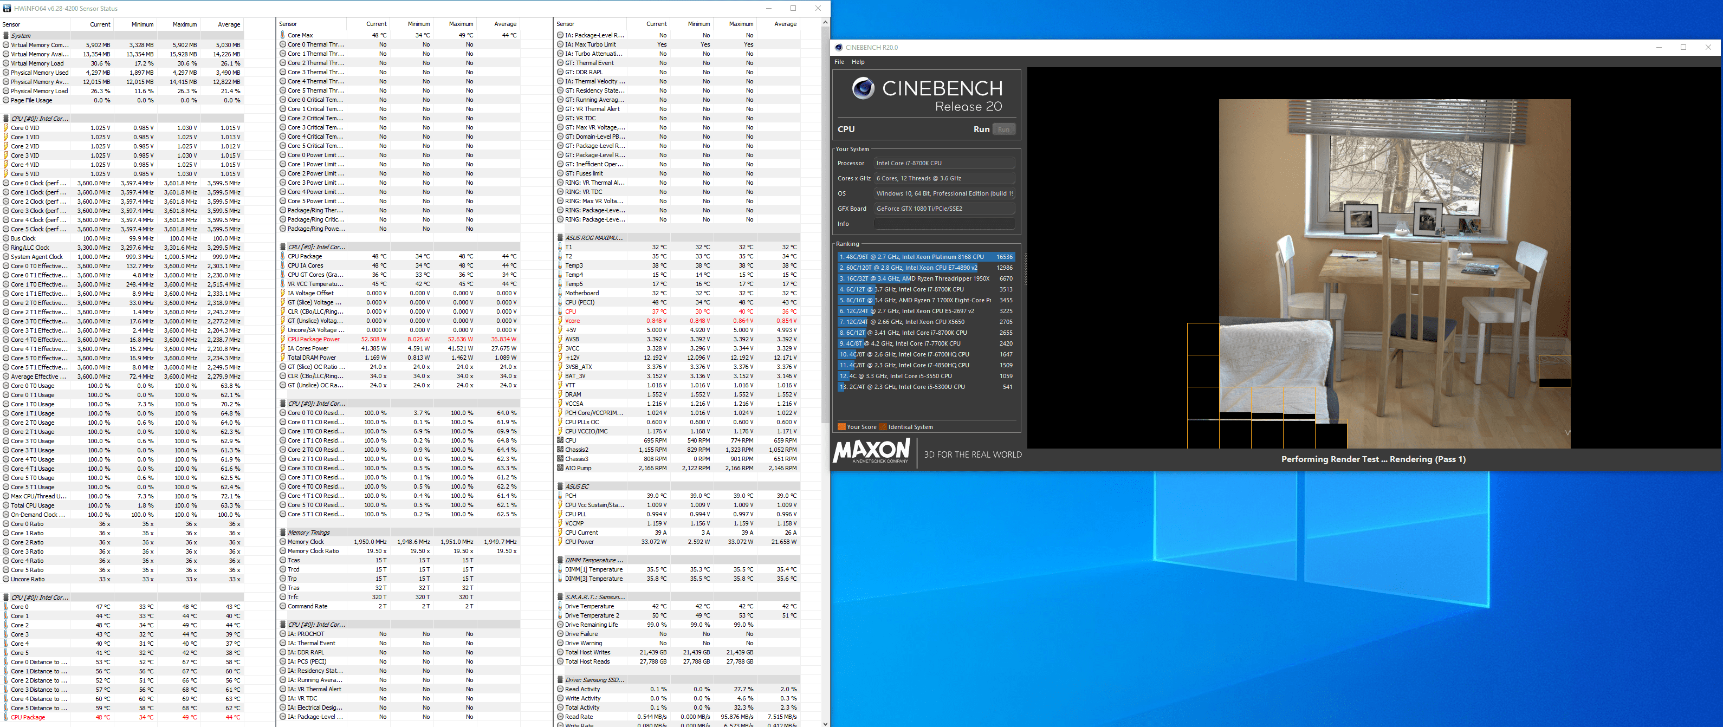Select ranking entry AMD Ryzen Threadripper 1950X
The width and height of the screenshot is (1723, 727).
(x=926, y=279)
